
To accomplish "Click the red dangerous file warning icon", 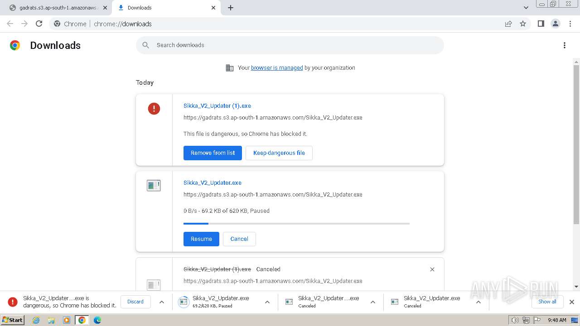I will [x=154, y=108].
